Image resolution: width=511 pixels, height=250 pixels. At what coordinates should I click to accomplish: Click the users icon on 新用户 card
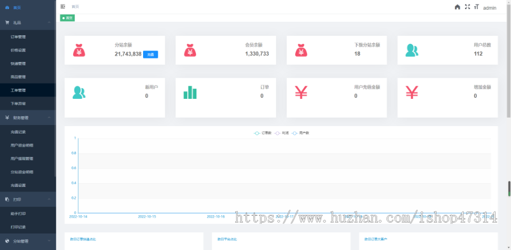(79, 93)
